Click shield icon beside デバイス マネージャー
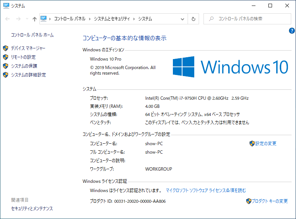 (x=6, y=48)
